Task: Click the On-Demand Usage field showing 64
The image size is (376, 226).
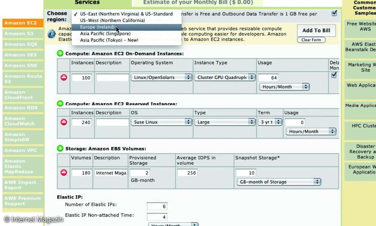Action: [x=268, y=78]
